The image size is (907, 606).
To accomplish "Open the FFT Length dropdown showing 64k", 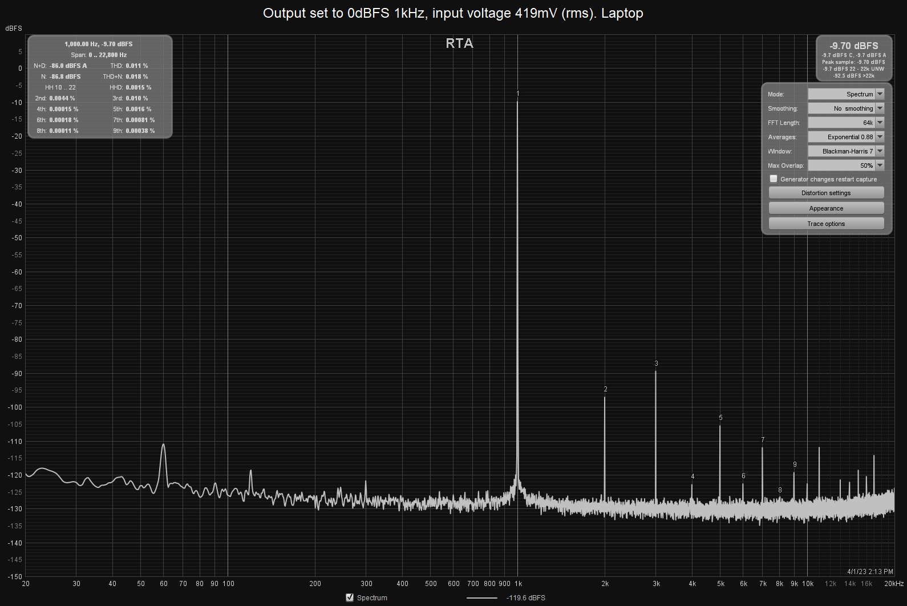I will (846, 123).
